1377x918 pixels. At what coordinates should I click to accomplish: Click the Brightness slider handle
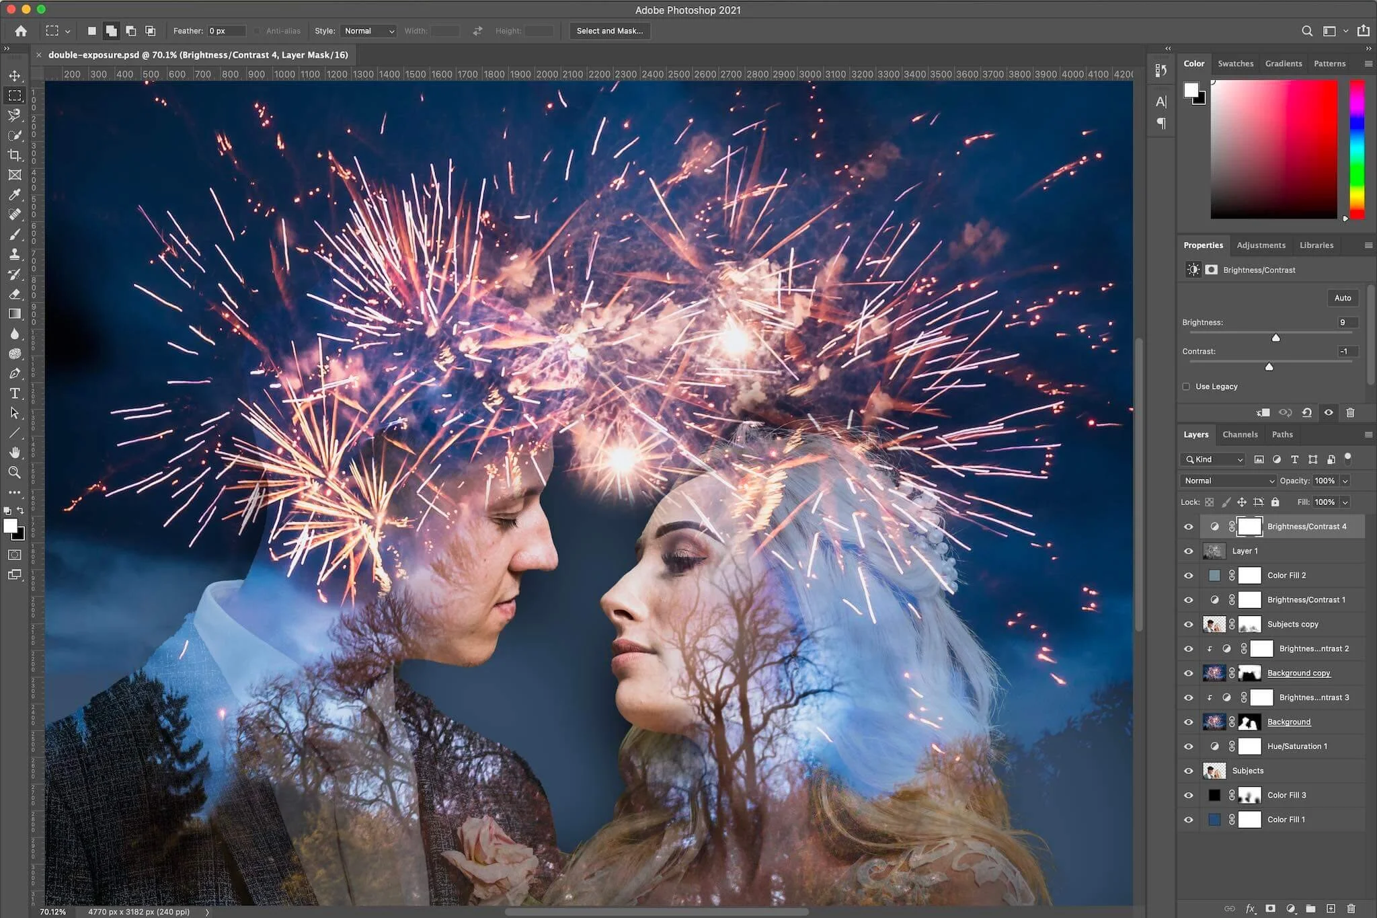coord(1275,338)
